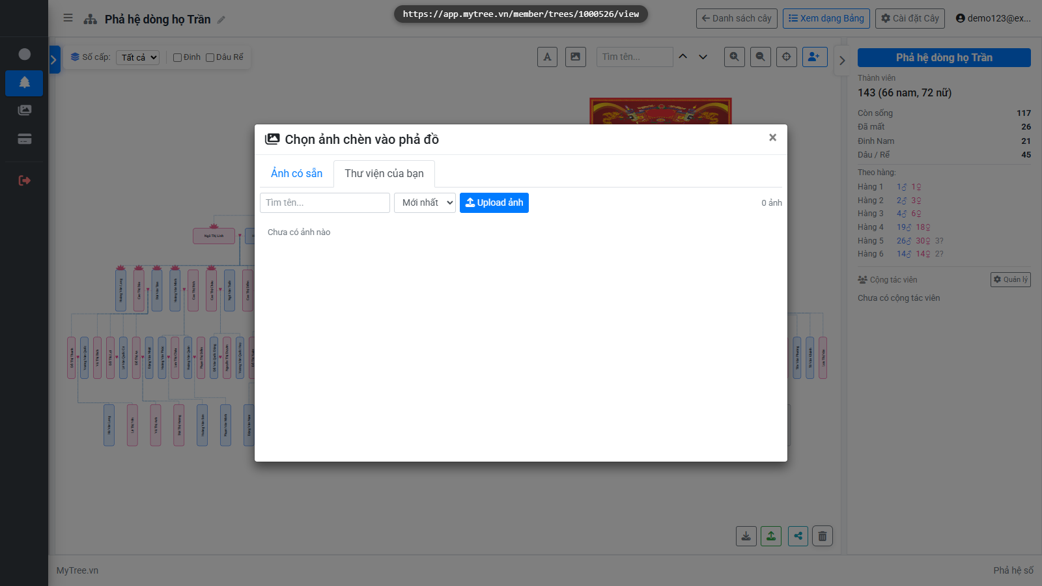Click the MyTree.vn footer link
This screenshot has height=586, width=1042.
coord(77,570)
